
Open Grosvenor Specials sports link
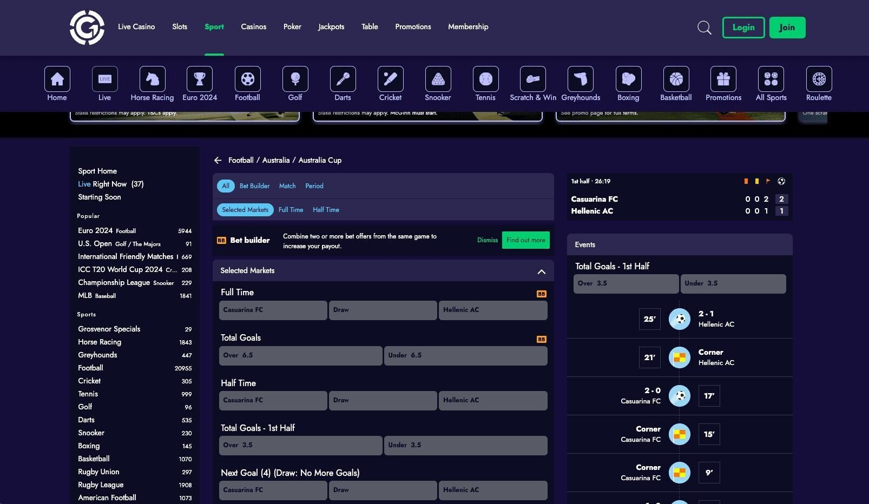pos(135,329)
